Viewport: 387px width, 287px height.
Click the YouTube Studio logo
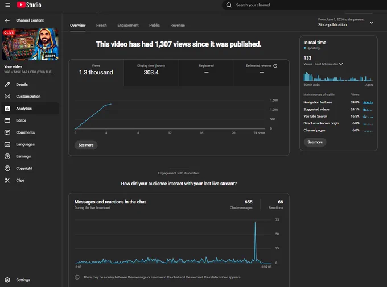click(x=29, y=5)
